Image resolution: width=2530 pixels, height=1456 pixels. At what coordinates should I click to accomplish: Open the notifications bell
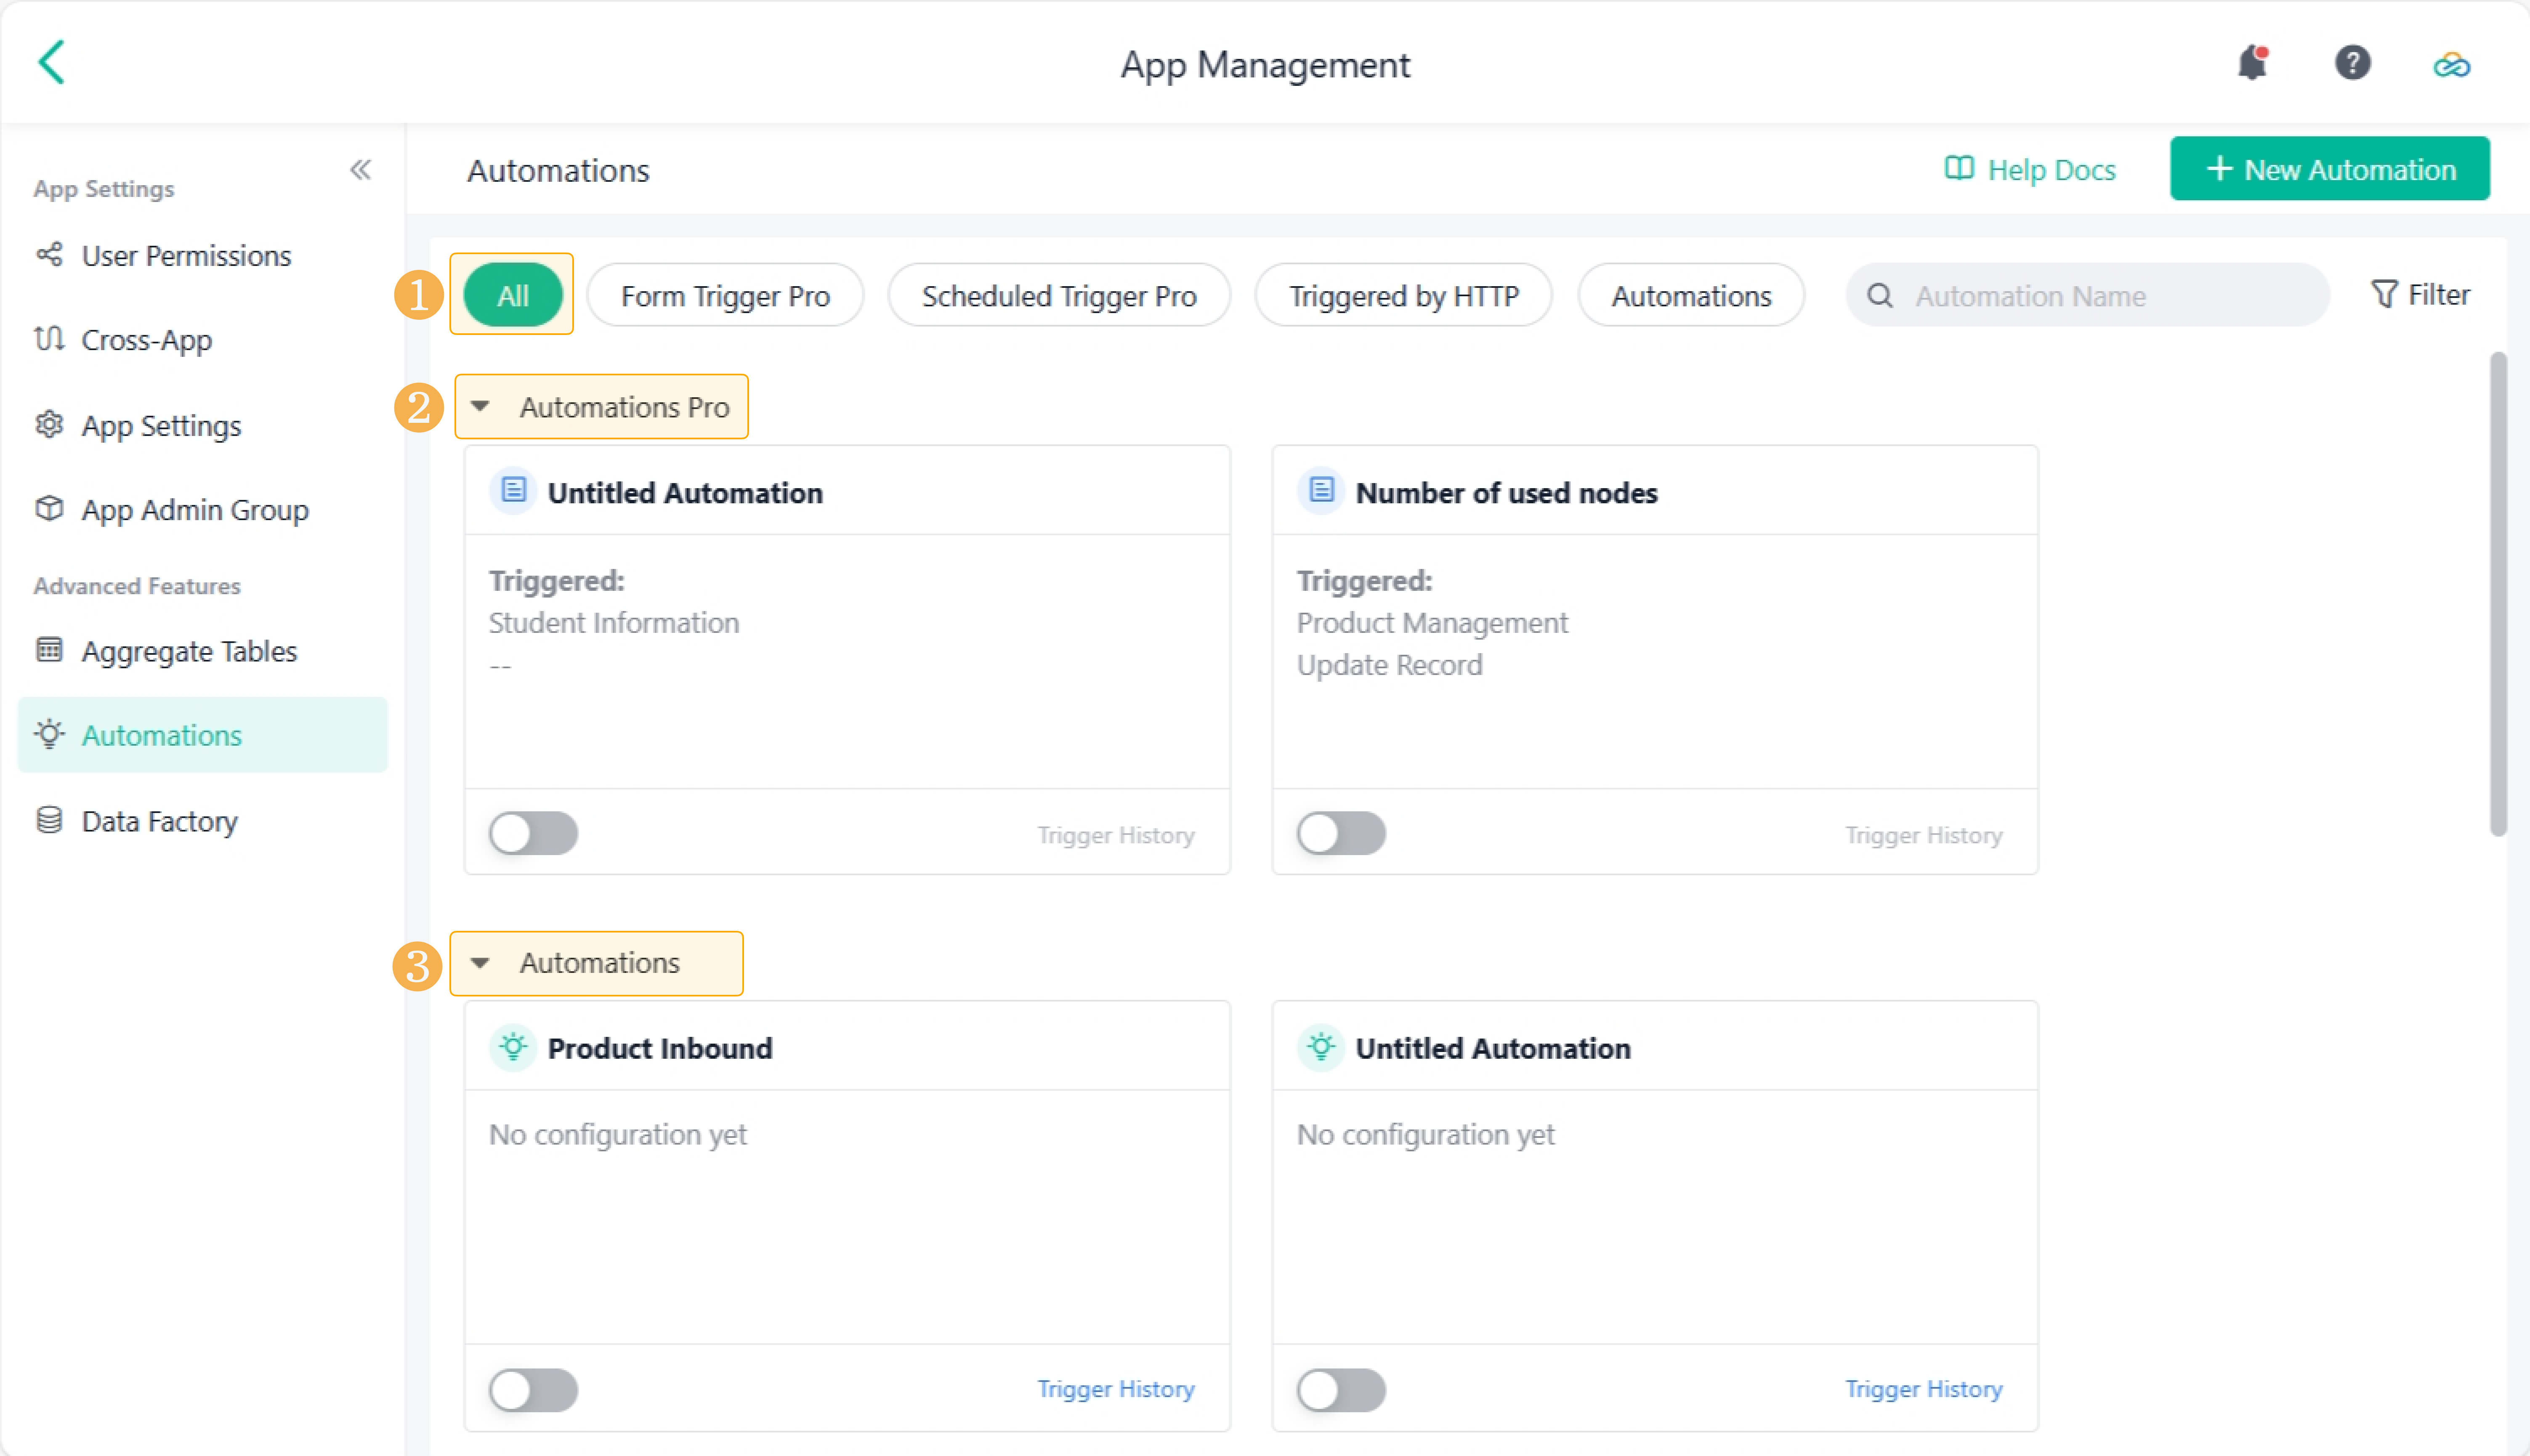click(x=2251, y=63)
